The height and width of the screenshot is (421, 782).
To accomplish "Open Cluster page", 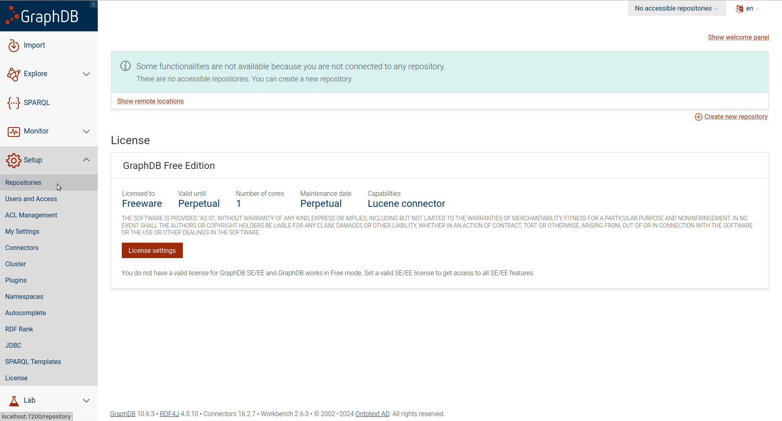I will point(49,264).
